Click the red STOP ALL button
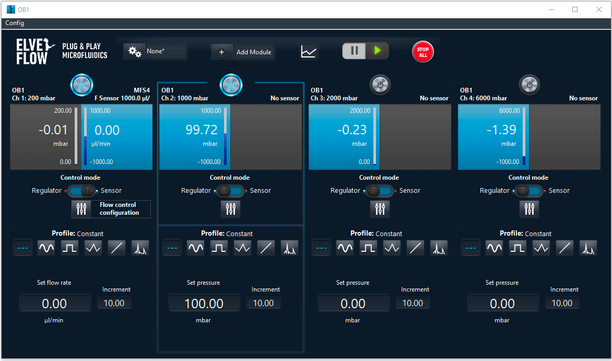This screenshot has width=612, height=361. tap(422, 52)
